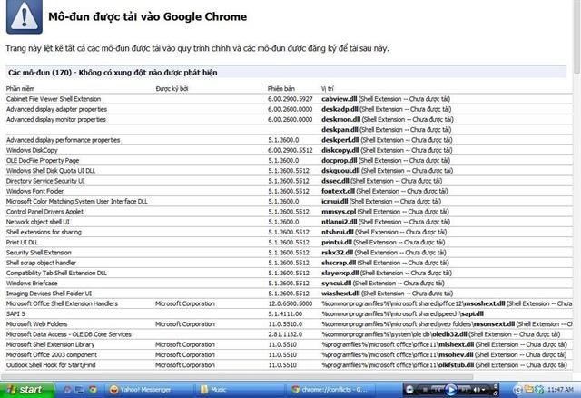Open the Windows Start menu
581x398 pixels.
[27, 390]
